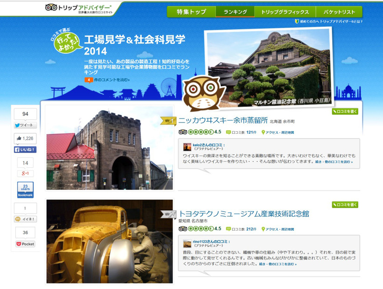Click the 4.5 rating bubbles for Nikka

tap(201, 132)
